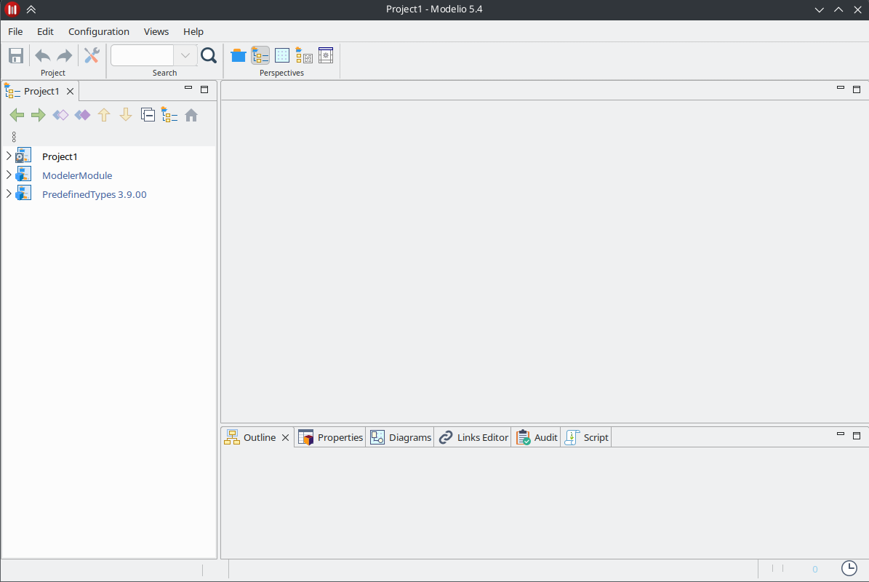Screen dimensions: 869x582
Task: Click the Modelio logo in title bar
Action: (x=12, y=9)
